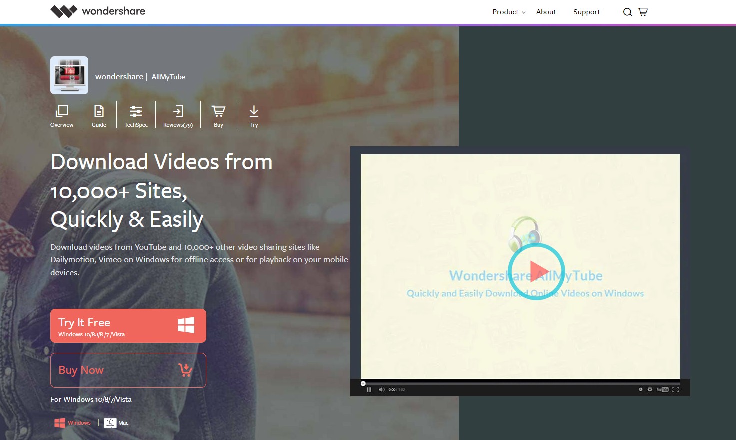Toggle fullscreen on the video player
The image size is (736, 440).
[676, 389]
